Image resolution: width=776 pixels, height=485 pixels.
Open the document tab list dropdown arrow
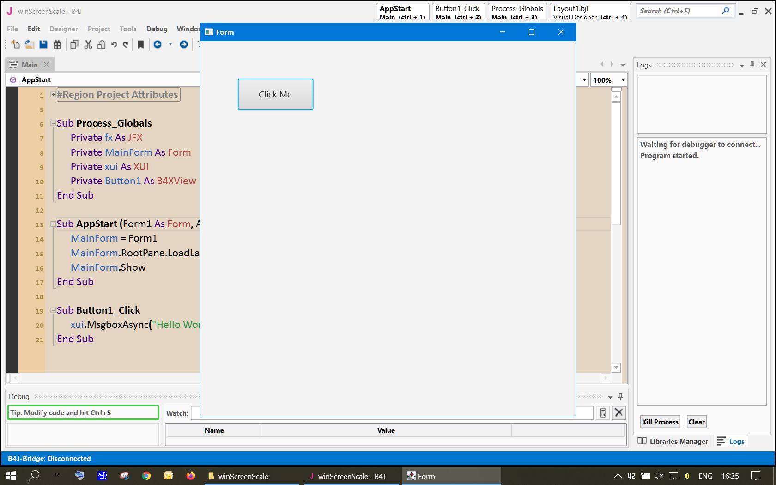click(x=623, y=65)
